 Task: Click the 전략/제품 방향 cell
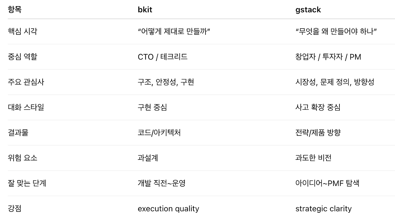tap(318, 133)
